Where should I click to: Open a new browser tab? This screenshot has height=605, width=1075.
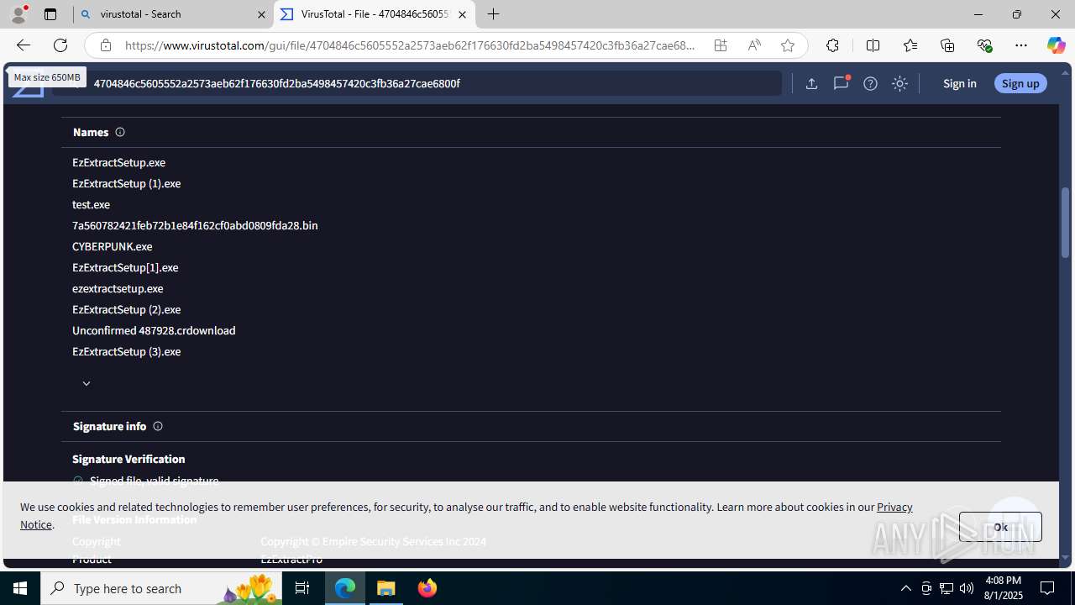[x=494, y=14]
